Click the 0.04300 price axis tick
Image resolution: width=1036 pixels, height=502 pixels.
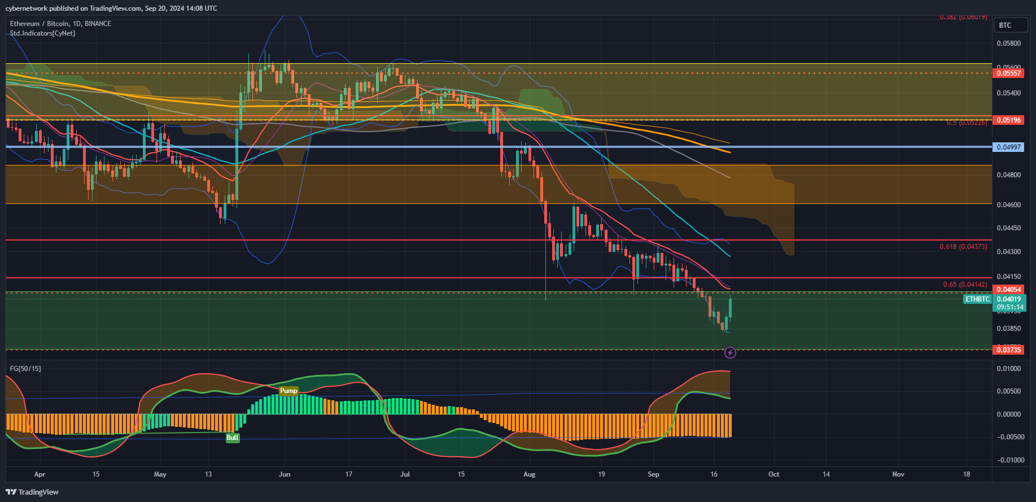coord(1008,252)
